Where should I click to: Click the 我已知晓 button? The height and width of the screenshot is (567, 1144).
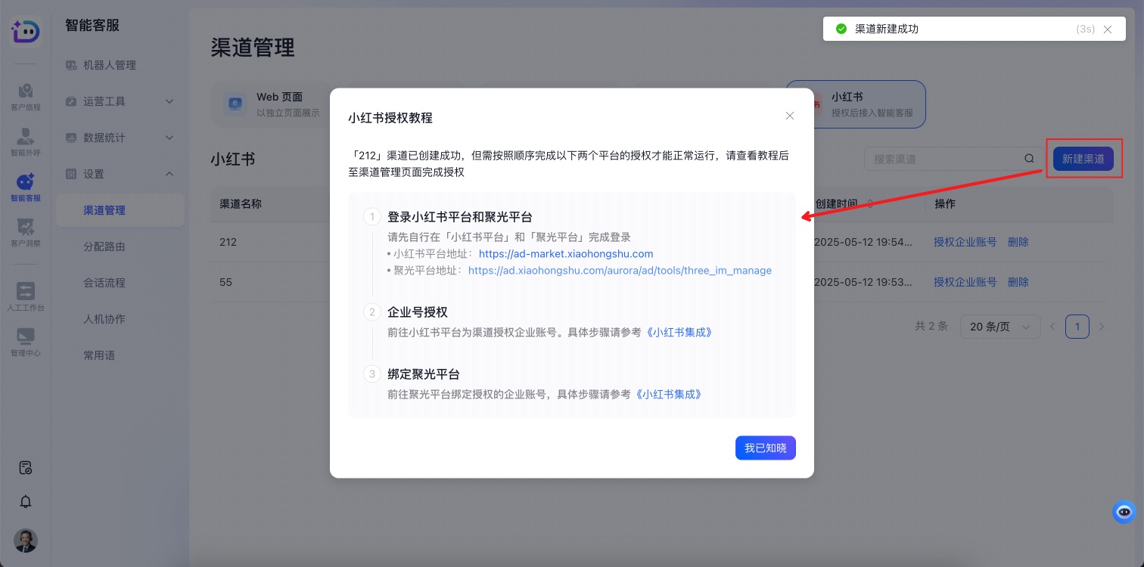pyautogui.click(x=765, y=448)
